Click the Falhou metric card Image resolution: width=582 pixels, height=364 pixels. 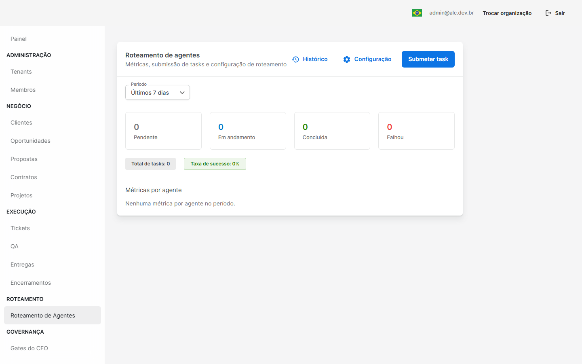click(416, 131)
